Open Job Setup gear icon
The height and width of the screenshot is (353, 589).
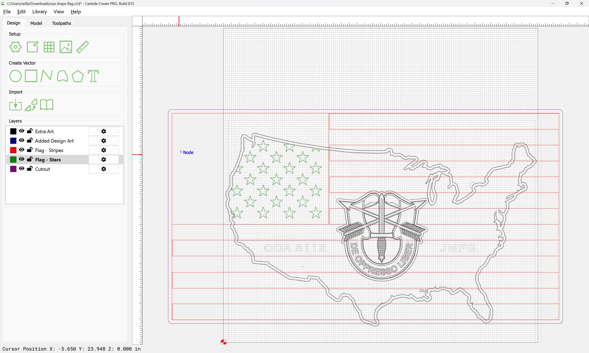15,47
